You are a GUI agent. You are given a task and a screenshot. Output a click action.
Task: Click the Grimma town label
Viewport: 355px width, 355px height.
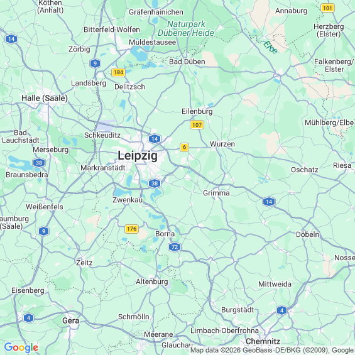click(x=216, y=193)
